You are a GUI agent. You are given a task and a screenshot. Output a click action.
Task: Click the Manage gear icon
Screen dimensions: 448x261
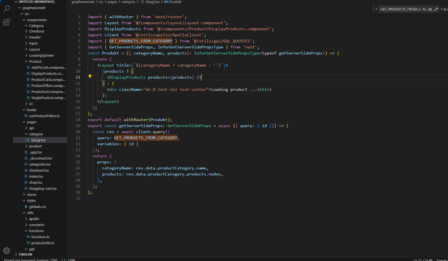7,250
